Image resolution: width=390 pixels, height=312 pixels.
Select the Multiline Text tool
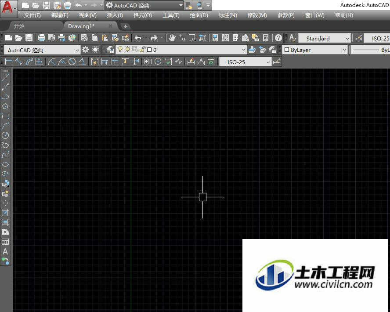click(5, 251)
